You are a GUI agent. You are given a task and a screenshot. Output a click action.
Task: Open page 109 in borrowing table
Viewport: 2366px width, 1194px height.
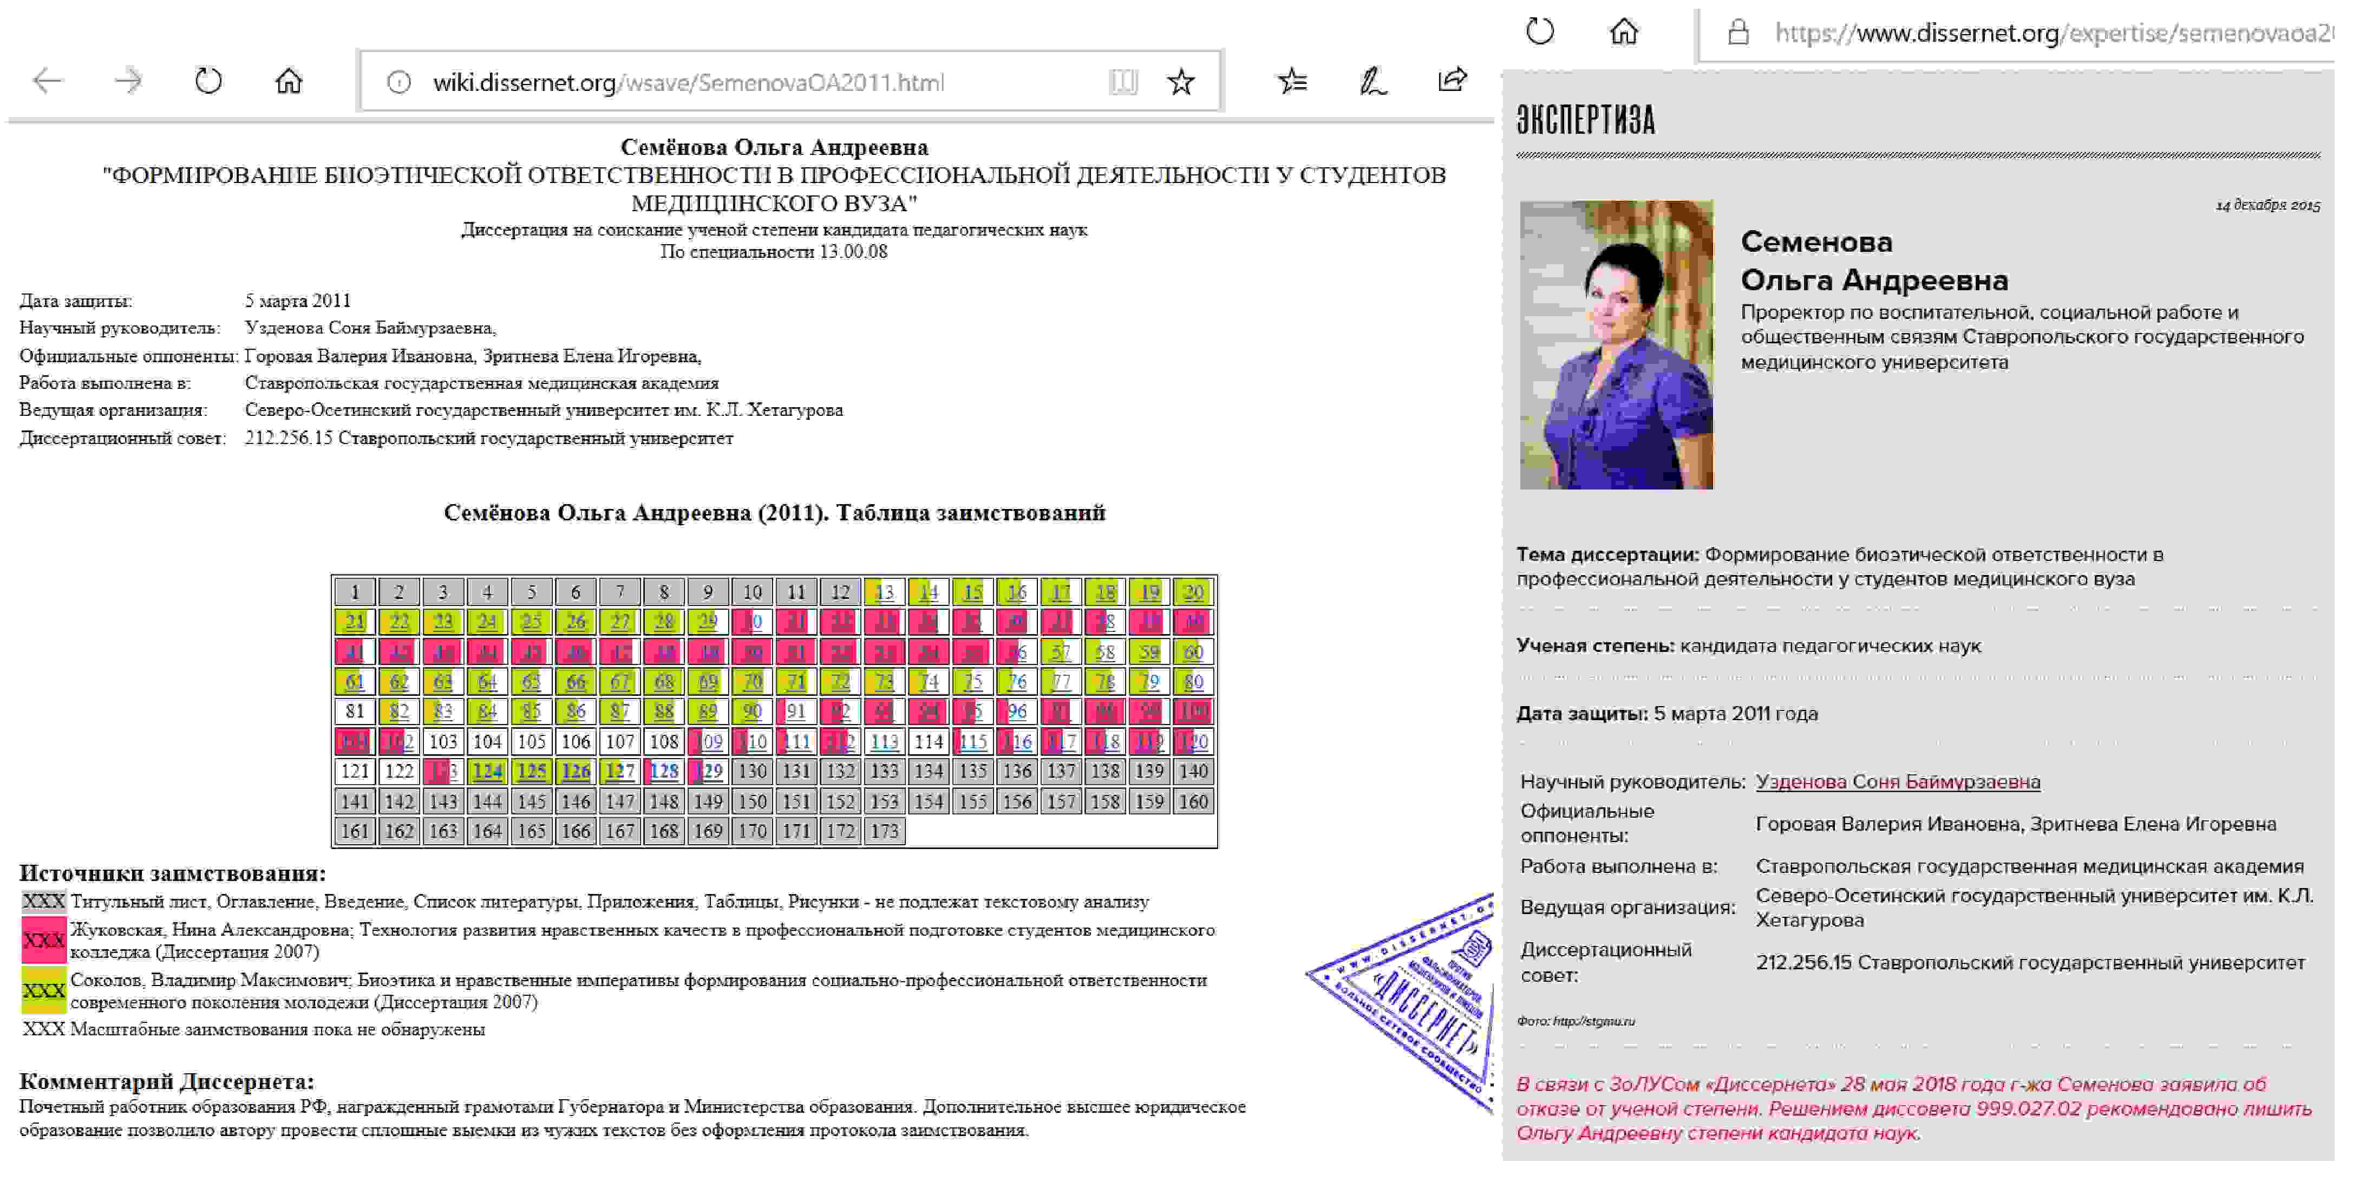(707, 741)
